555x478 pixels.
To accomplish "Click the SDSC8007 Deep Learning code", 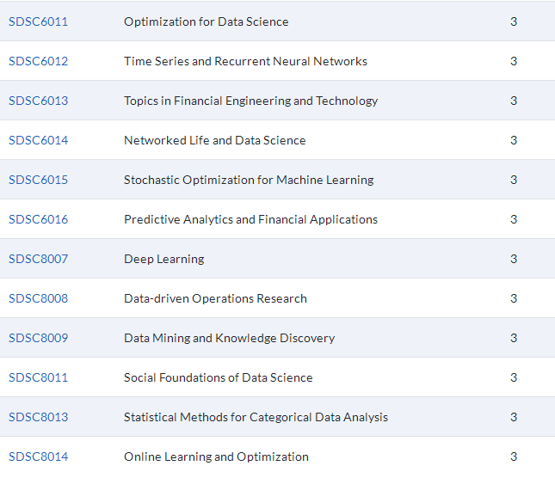I will [38, 259].
